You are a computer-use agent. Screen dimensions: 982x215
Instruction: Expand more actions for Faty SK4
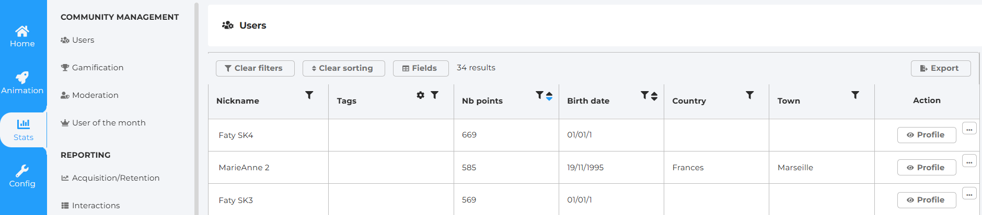click(969, 129)
